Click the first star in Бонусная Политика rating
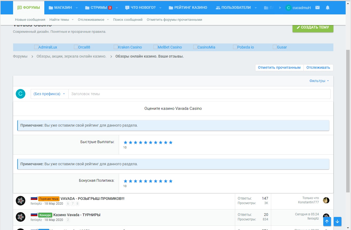Screen dimensions: 351x230 (x=125, y=181)
